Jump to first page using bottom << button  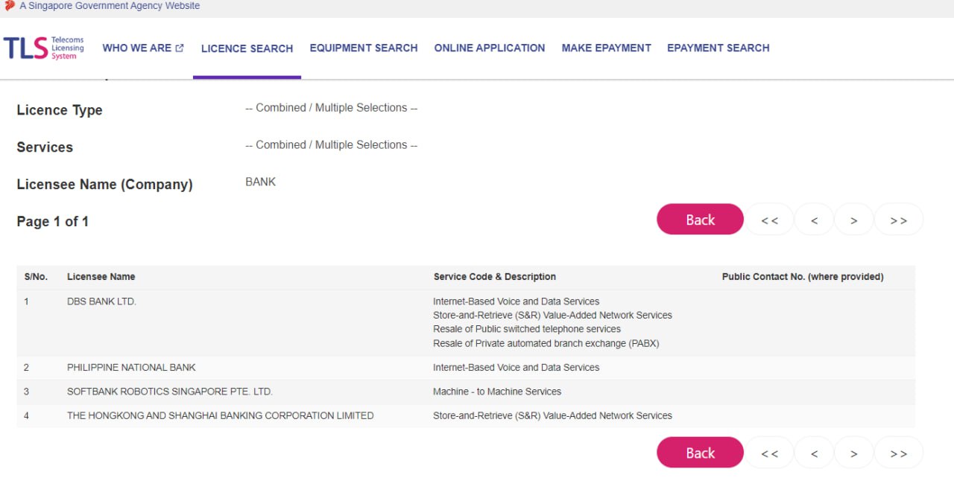(770, 453)
